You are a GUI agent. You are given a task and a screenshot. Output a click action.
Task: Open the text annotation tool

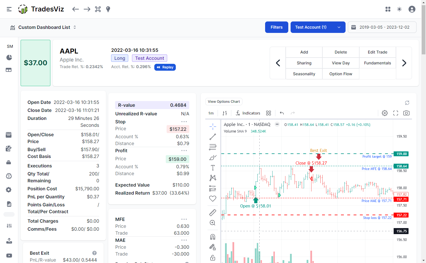(x=213, y=168)
